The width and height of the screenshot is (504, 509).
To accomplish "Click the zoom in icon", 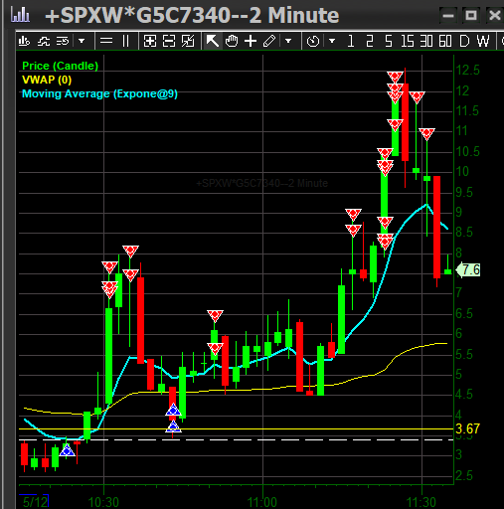I will 150,42.
